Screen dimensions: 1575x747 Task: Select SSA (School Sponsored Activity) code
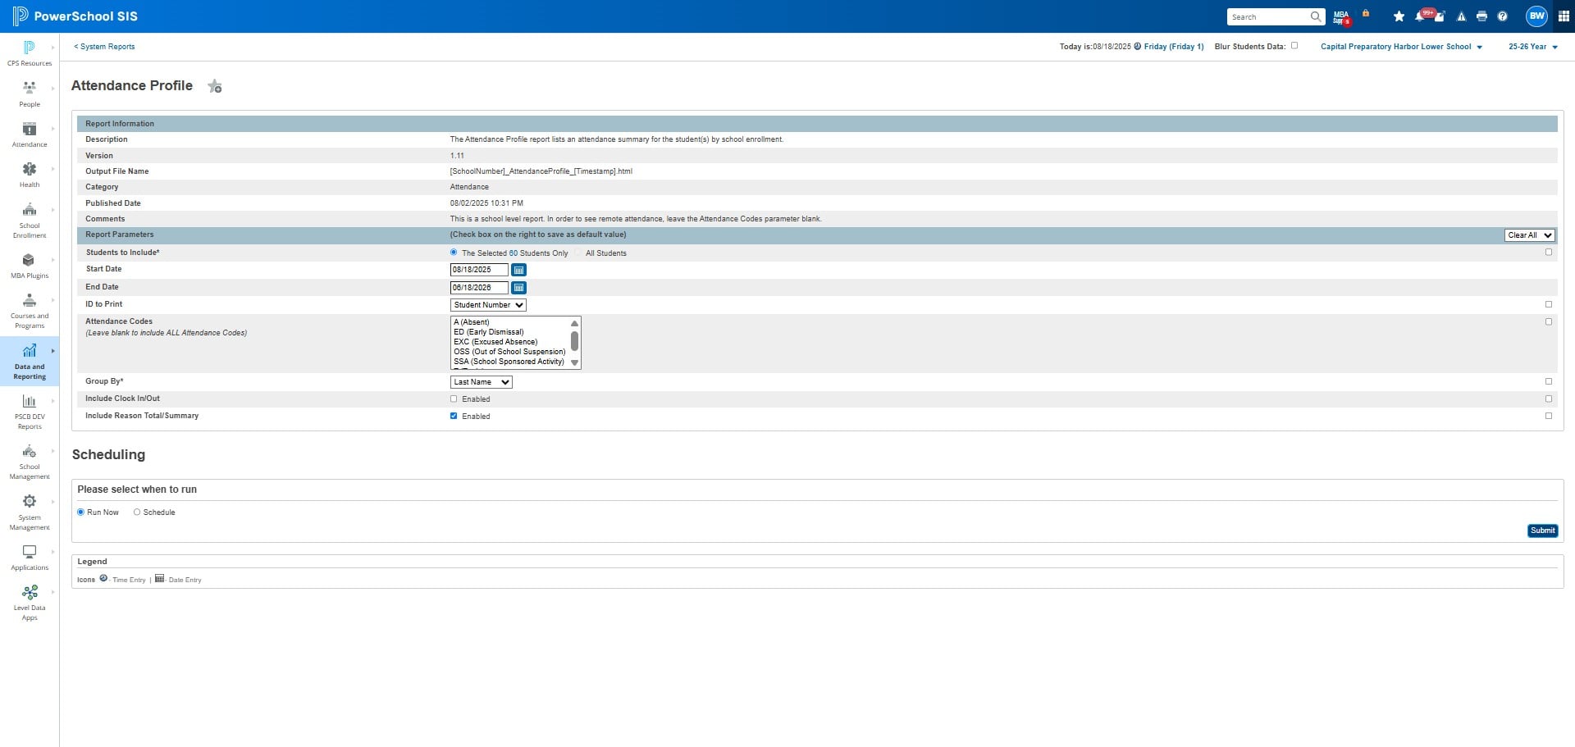[510, 362]
